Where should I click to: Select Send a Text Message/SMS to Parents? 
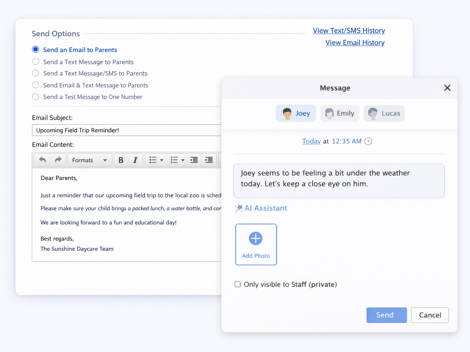point(36,73)
